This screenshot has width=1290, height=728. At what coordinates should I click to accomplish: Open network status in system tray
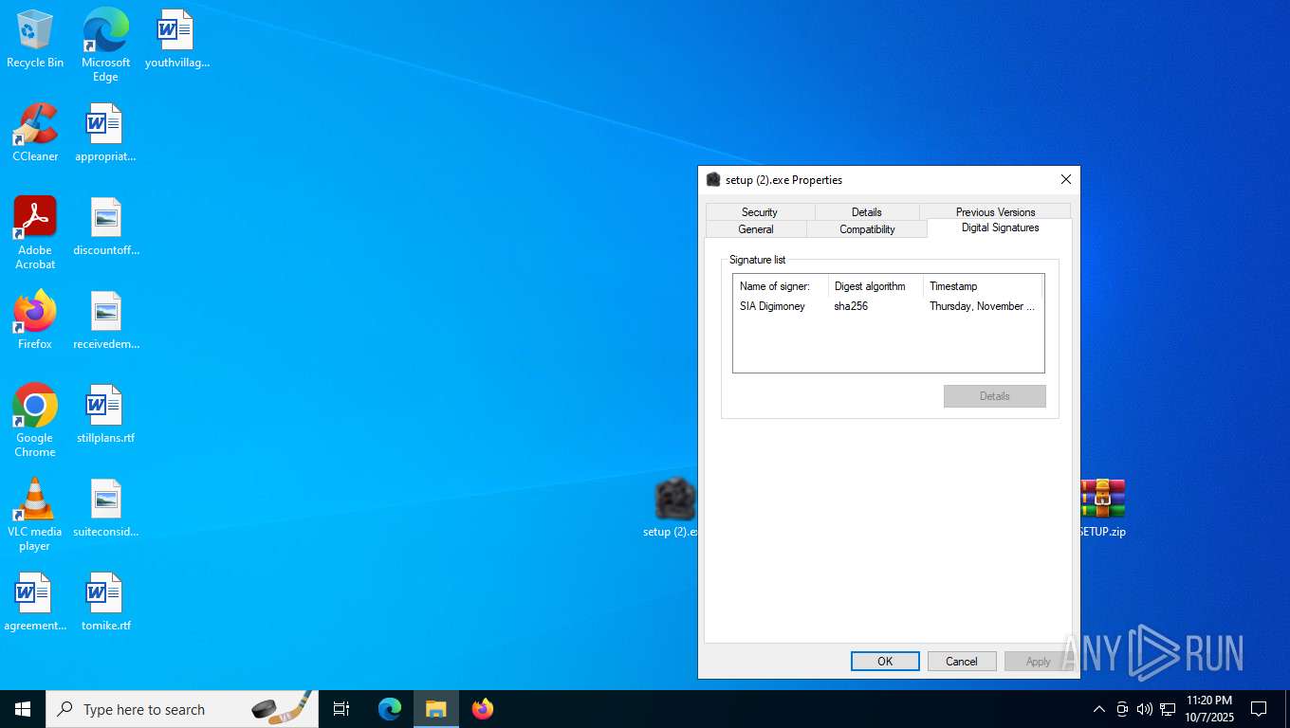coord(1168,709)
